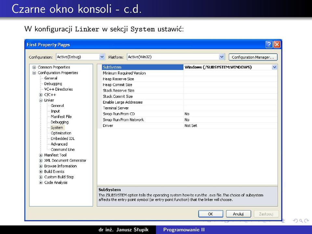This screenshot has height=234, width=312.
Task: Click the No value for Swap Run From Network
Action: coord(187,120)
